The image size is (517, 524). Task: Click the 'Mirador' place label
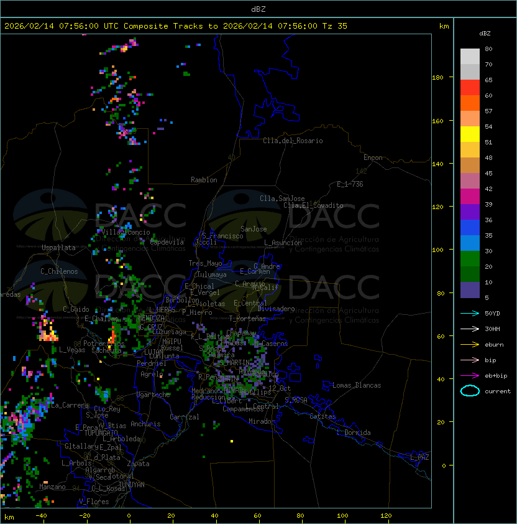[262, 421]
